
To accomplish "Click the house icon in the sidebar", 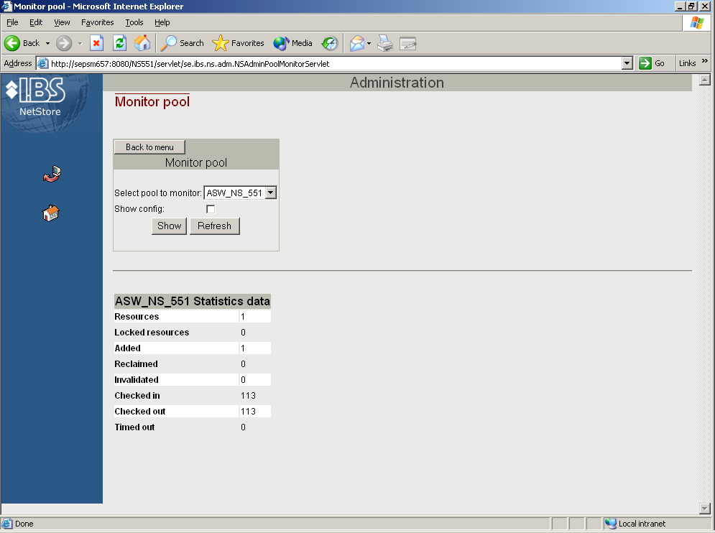I will tap(51, 213).
